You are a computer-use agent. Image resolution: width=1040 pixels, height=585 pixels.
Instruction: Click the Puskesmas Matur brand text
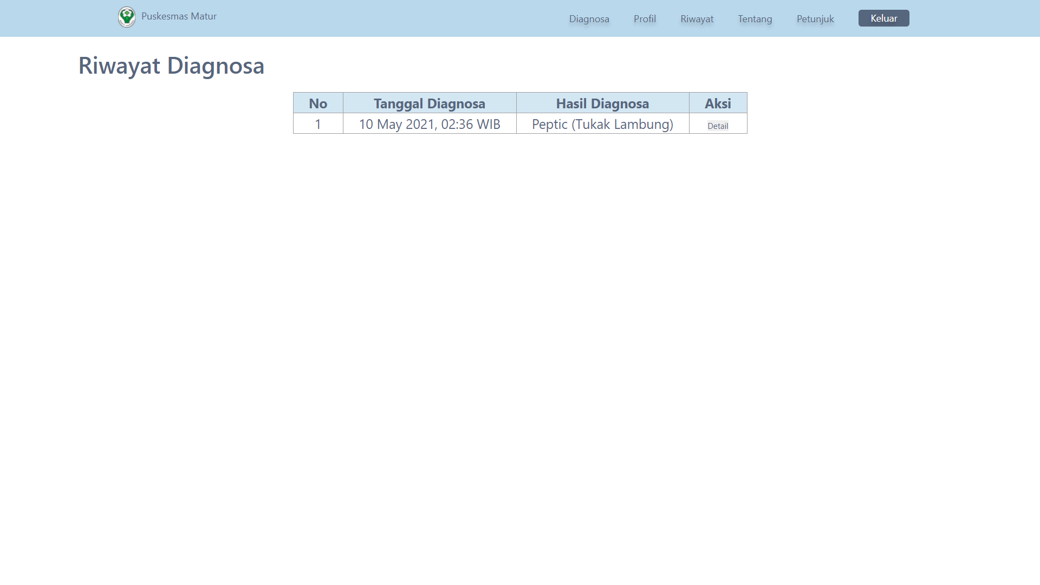(179, 16)
